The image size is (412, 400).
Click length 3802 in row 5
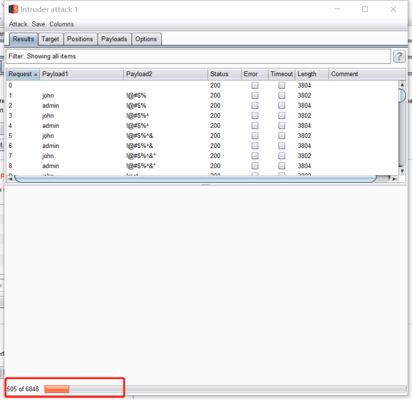click(x=304, y=136)
